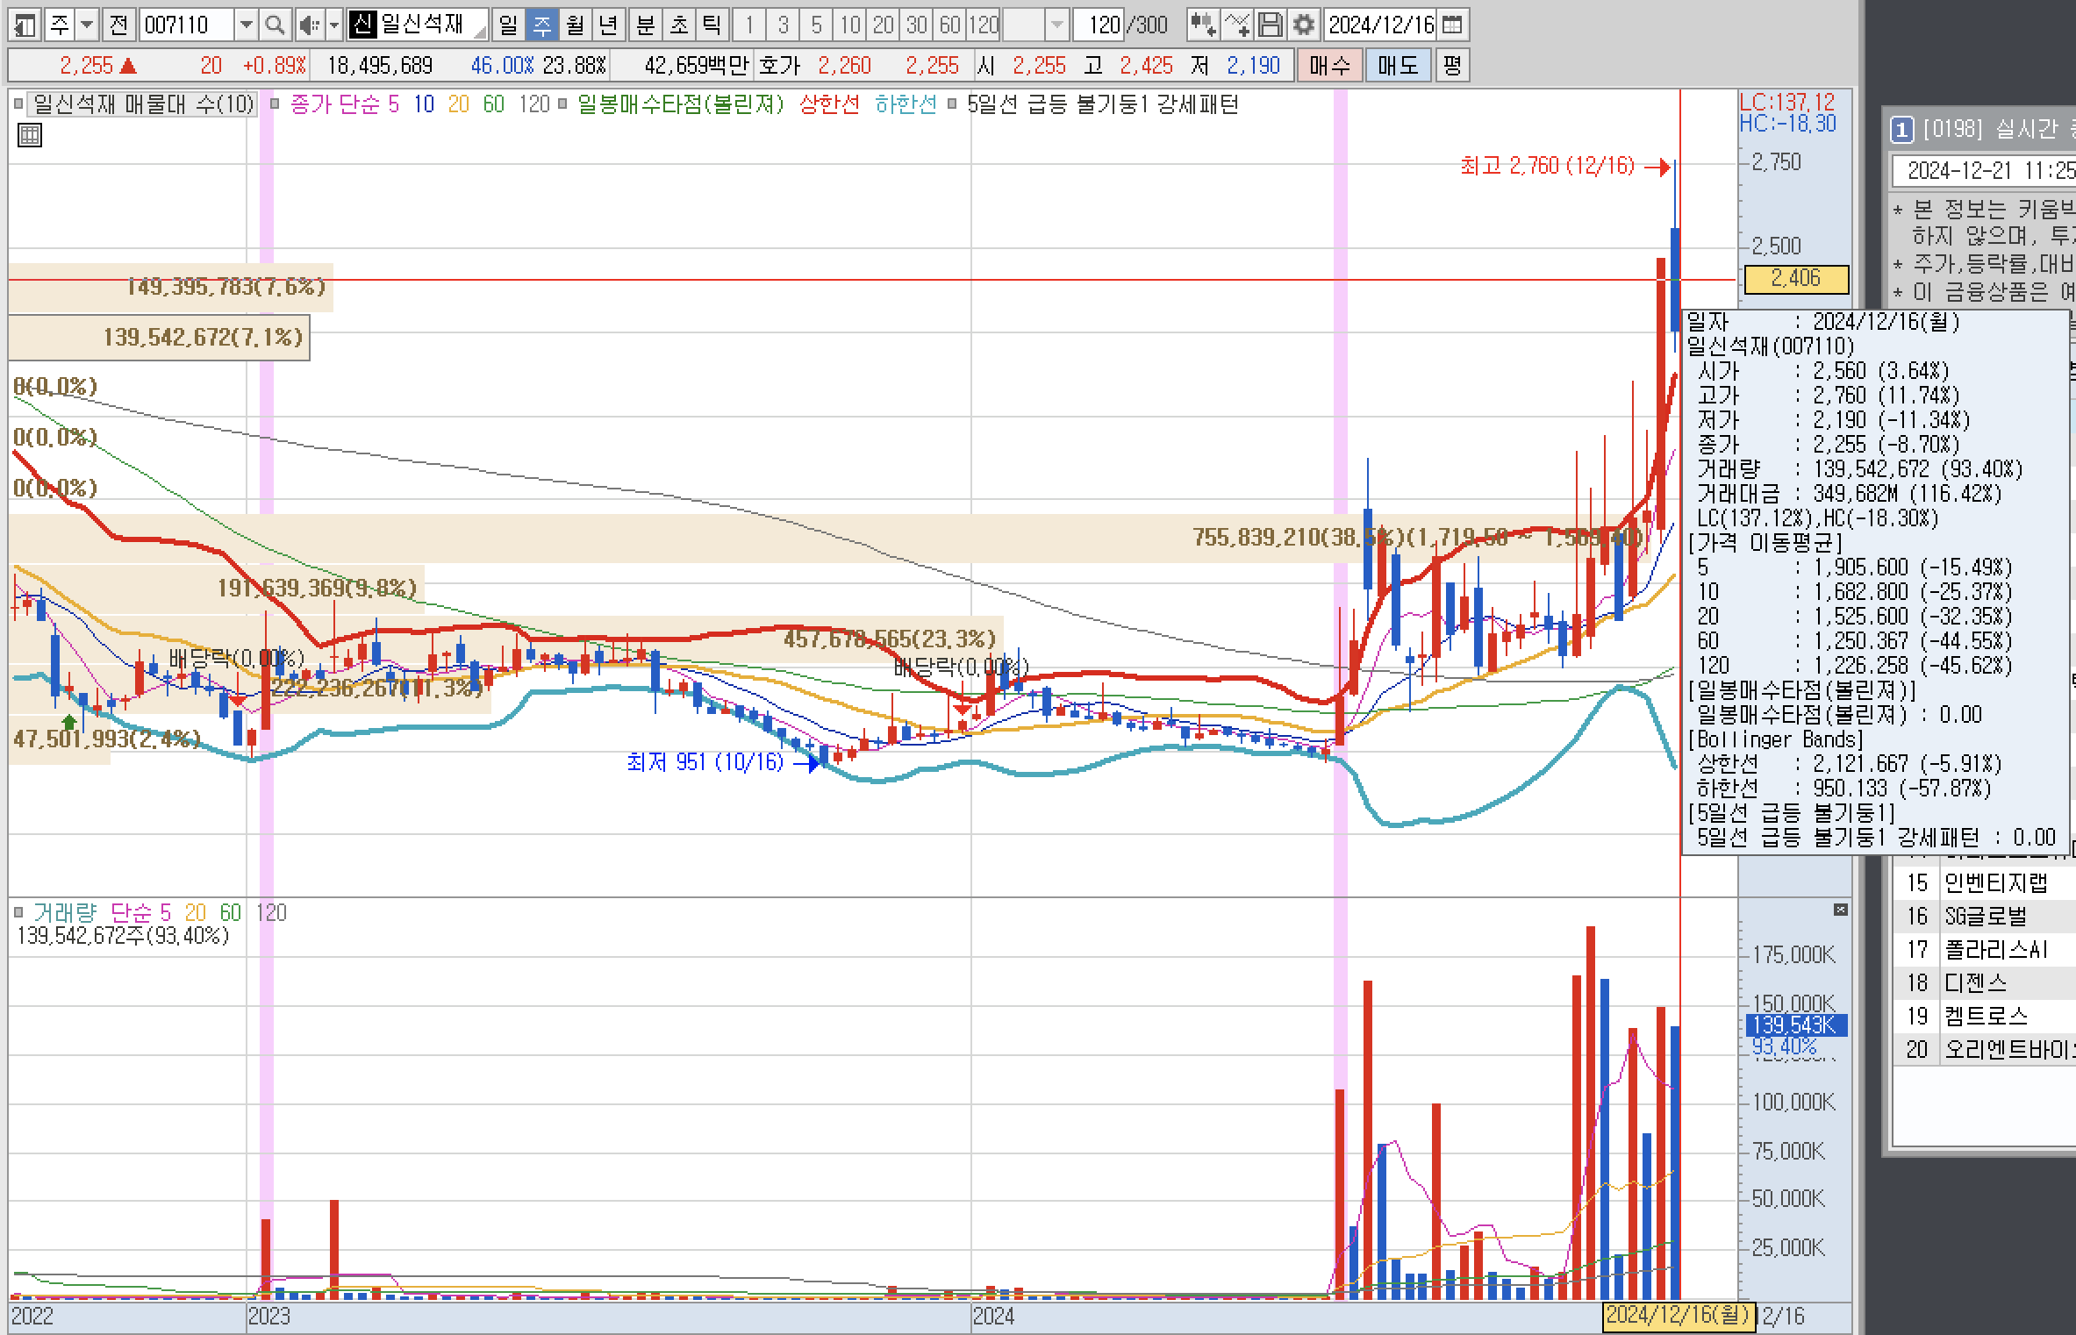Click the stock search magnifier icon

coord(275,25)
